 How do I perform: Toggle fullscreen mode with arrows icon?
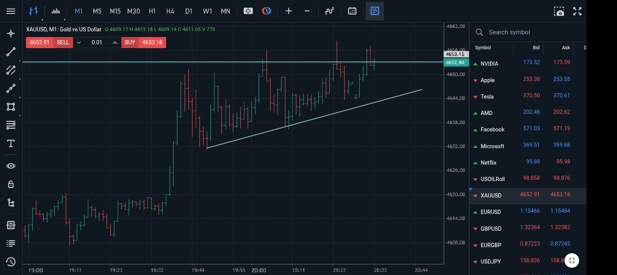point(577,11)
